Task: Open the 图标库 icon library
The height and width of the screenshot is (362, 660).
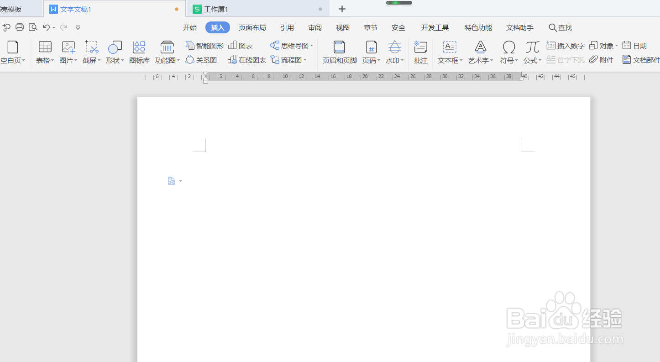Action: click(139, 47)
